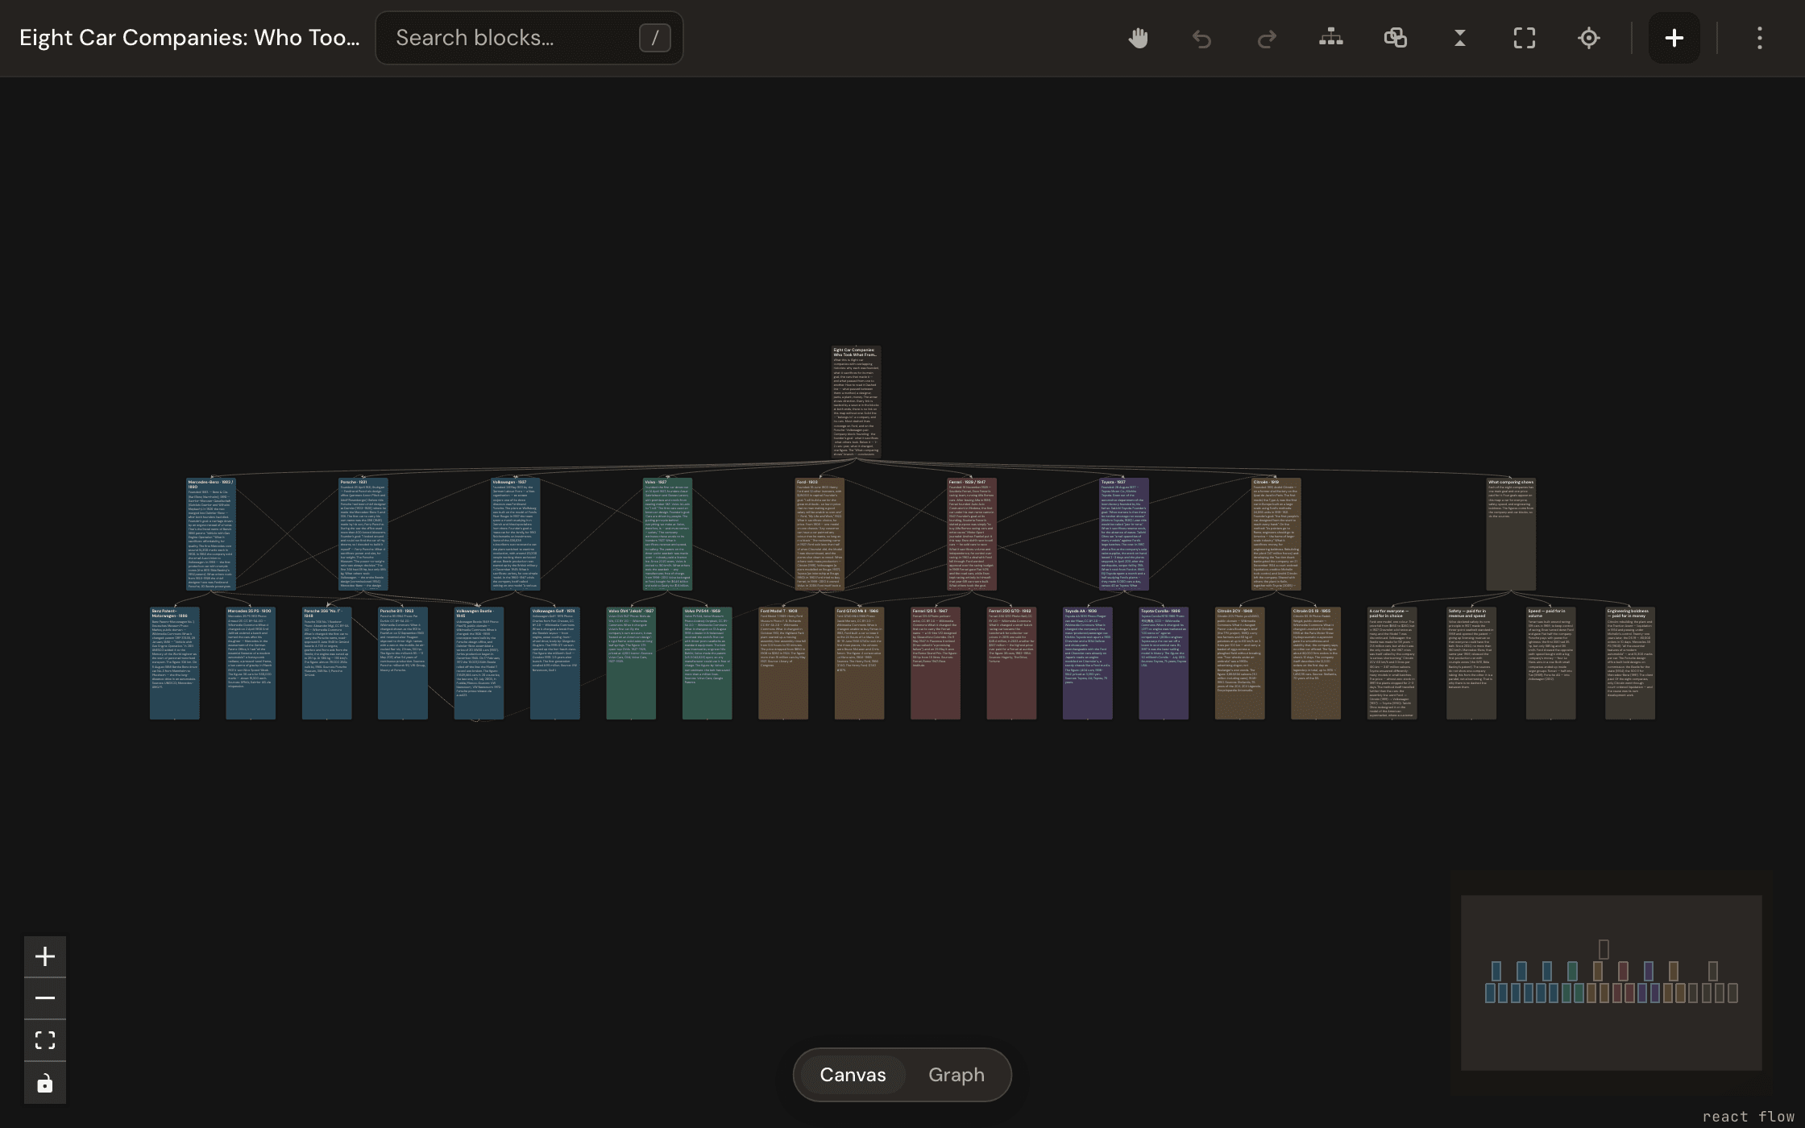
Task: Switch to the Canvas view tab
Action: 853,1075
